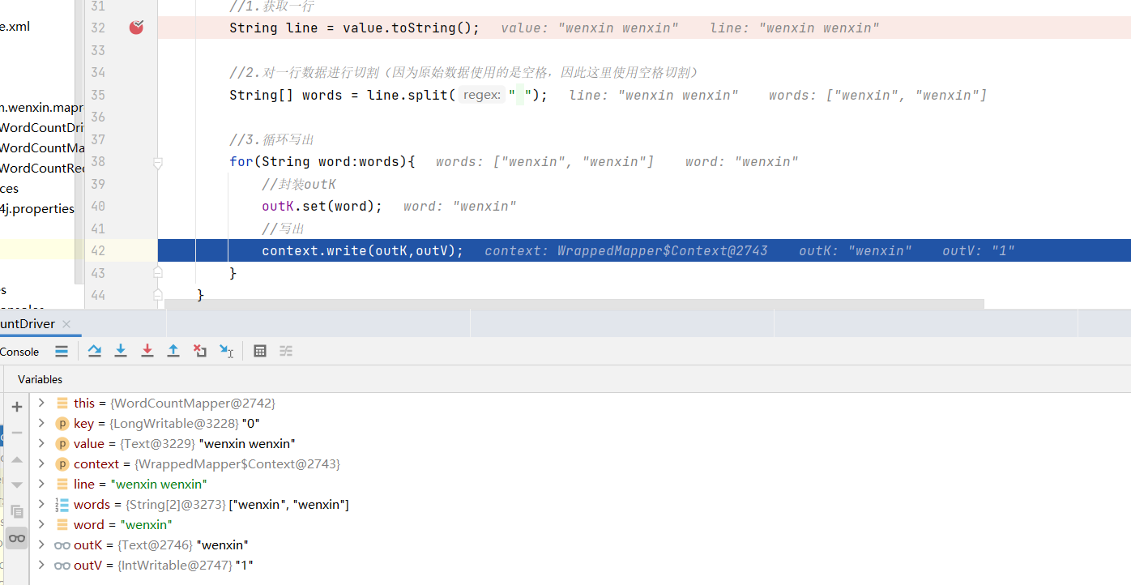Expand the line string variable

click(x=41, y=484)
